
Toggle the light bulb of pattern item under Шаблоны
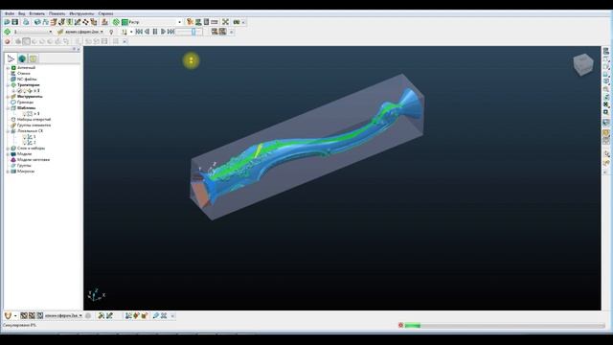[x=24, y=113]
